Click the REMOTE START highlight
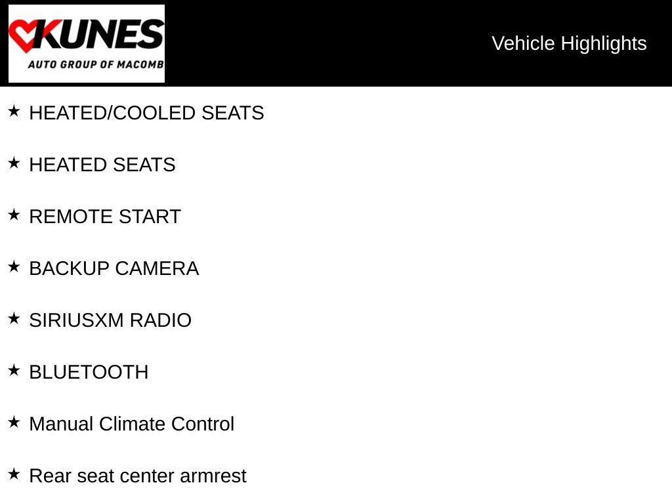This screenshot has height=504, width=672. coord(105,217)
